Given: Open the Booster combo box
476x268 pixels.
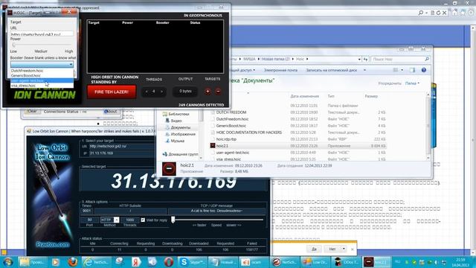Looking at the screenshot, I should 42,64.
